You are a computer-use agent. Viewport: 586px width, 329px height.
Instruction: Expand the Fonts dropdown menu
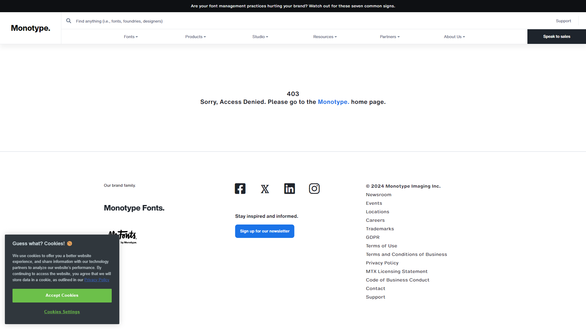pyautogui.click(x=131, y=37)
